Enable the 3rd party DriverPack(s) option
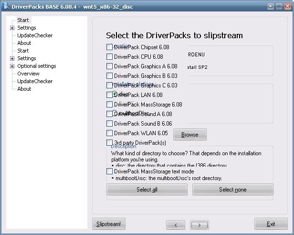Image resolution: width=294 pixels, height=235 pixels. coord(110,143)
